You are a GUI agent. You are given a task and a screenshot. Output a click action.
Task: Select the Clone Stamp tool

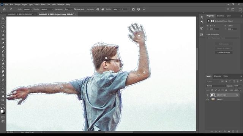point(3,56)
